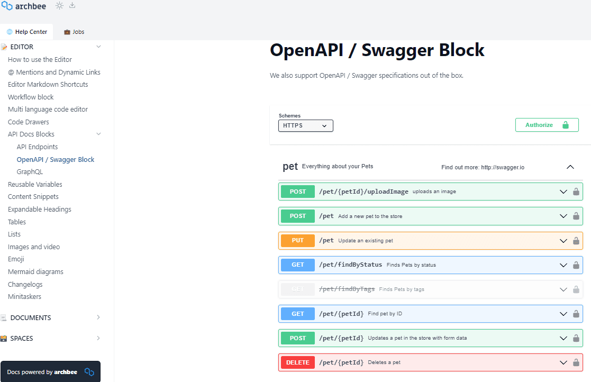Expand the GET /pet/findByStatus endpoint
The height and width of the screenshot is (382, 591).
tap(563, 265)
